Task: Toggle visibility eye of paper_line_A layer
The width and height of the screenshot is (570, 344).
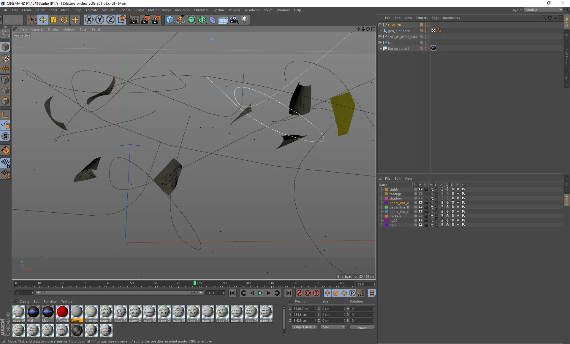Action: 421,203
